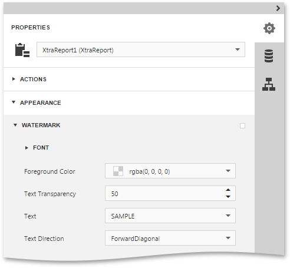This screenshot has width=290, height=268.
Task: Click the Foreground Color label
Action: pyautogui.click(x=50, y=171)
